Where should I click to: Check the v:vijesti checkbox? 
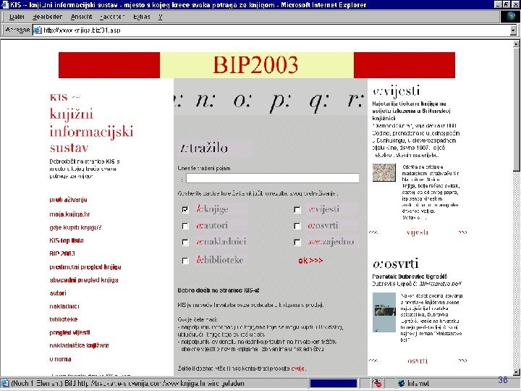pos(297,209)
